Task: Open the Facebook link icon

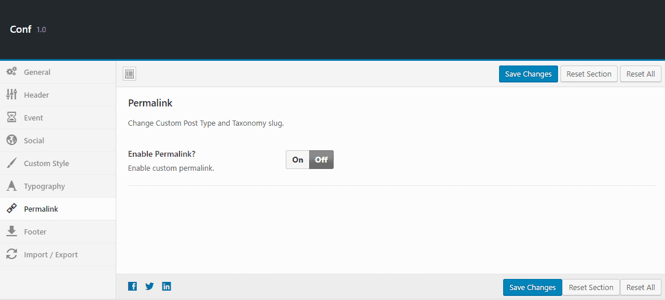Action: click(x=133, y=287)
